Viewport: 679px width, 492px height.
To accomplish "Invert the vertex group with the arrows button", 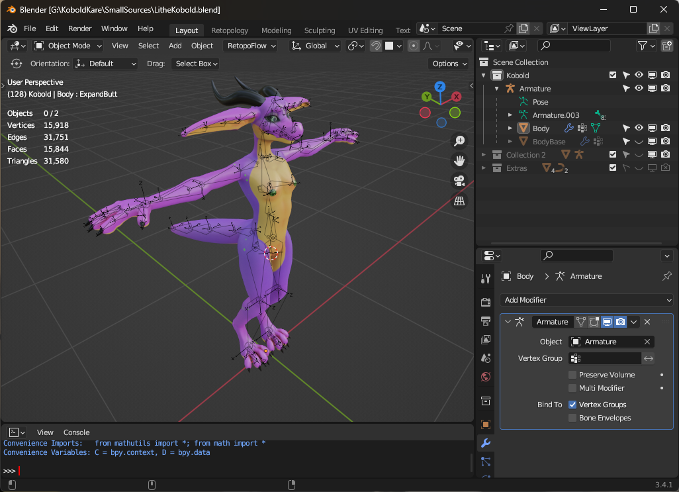I will [x=649, y=358].
